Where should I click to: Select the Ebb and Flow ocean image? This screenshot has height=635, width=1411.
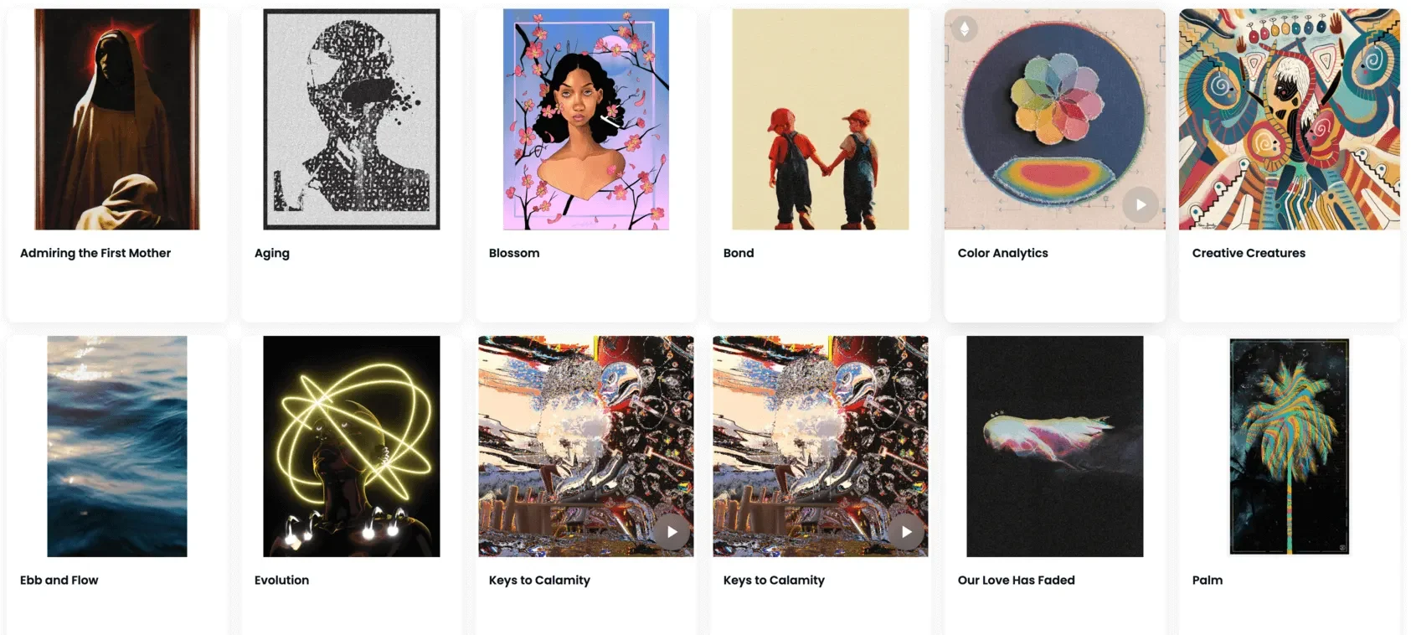tap(117, 447)
